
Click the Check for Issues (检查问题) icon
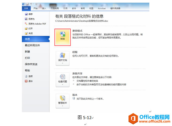click(x=62, y=76)
